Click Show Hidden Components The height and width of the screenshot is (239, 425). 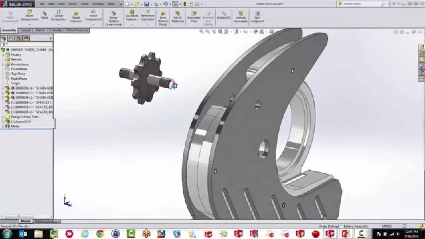tap(114, 19)
